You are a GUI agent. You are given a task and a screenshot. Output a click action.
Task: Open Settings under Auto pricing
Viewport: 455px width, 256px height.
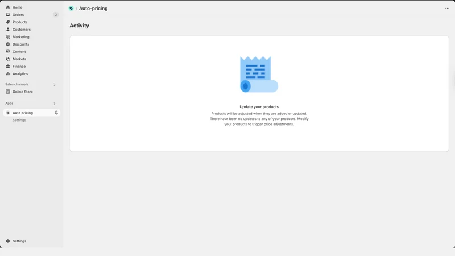click(x=19, y=120)
